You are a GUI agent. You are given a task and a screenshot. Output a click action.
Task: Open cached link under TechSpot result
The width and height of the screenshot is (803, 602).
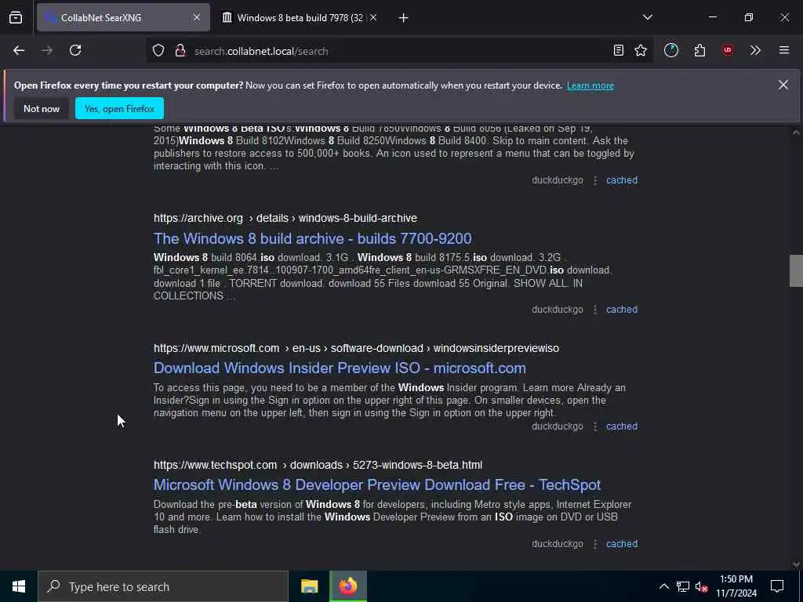[x=622, y=544]
